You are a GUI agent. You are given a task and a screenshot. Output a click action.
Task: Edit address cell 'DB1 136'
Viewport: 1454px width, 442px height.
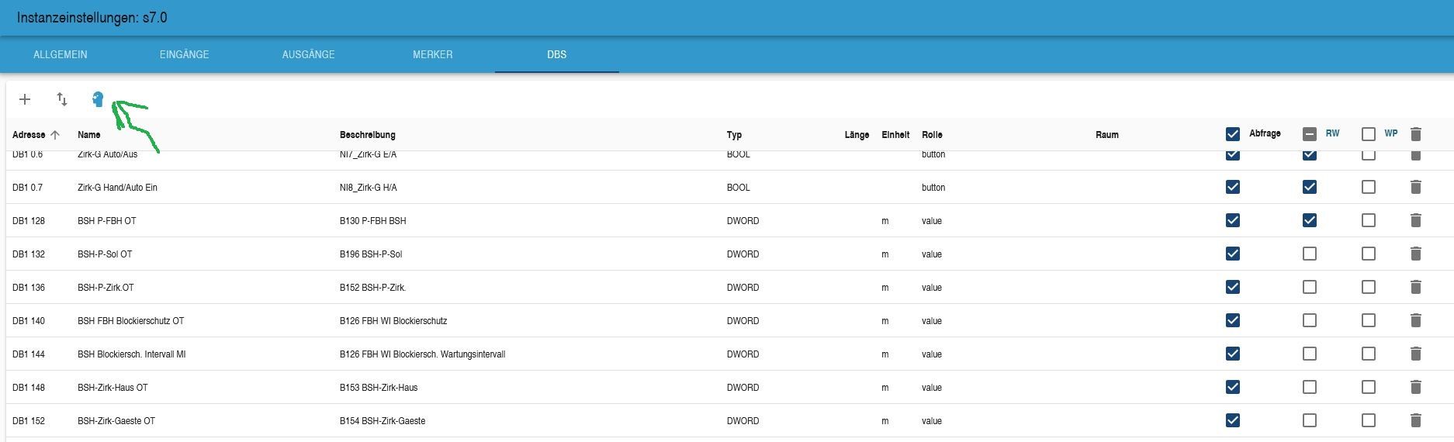tap(29, 288)
